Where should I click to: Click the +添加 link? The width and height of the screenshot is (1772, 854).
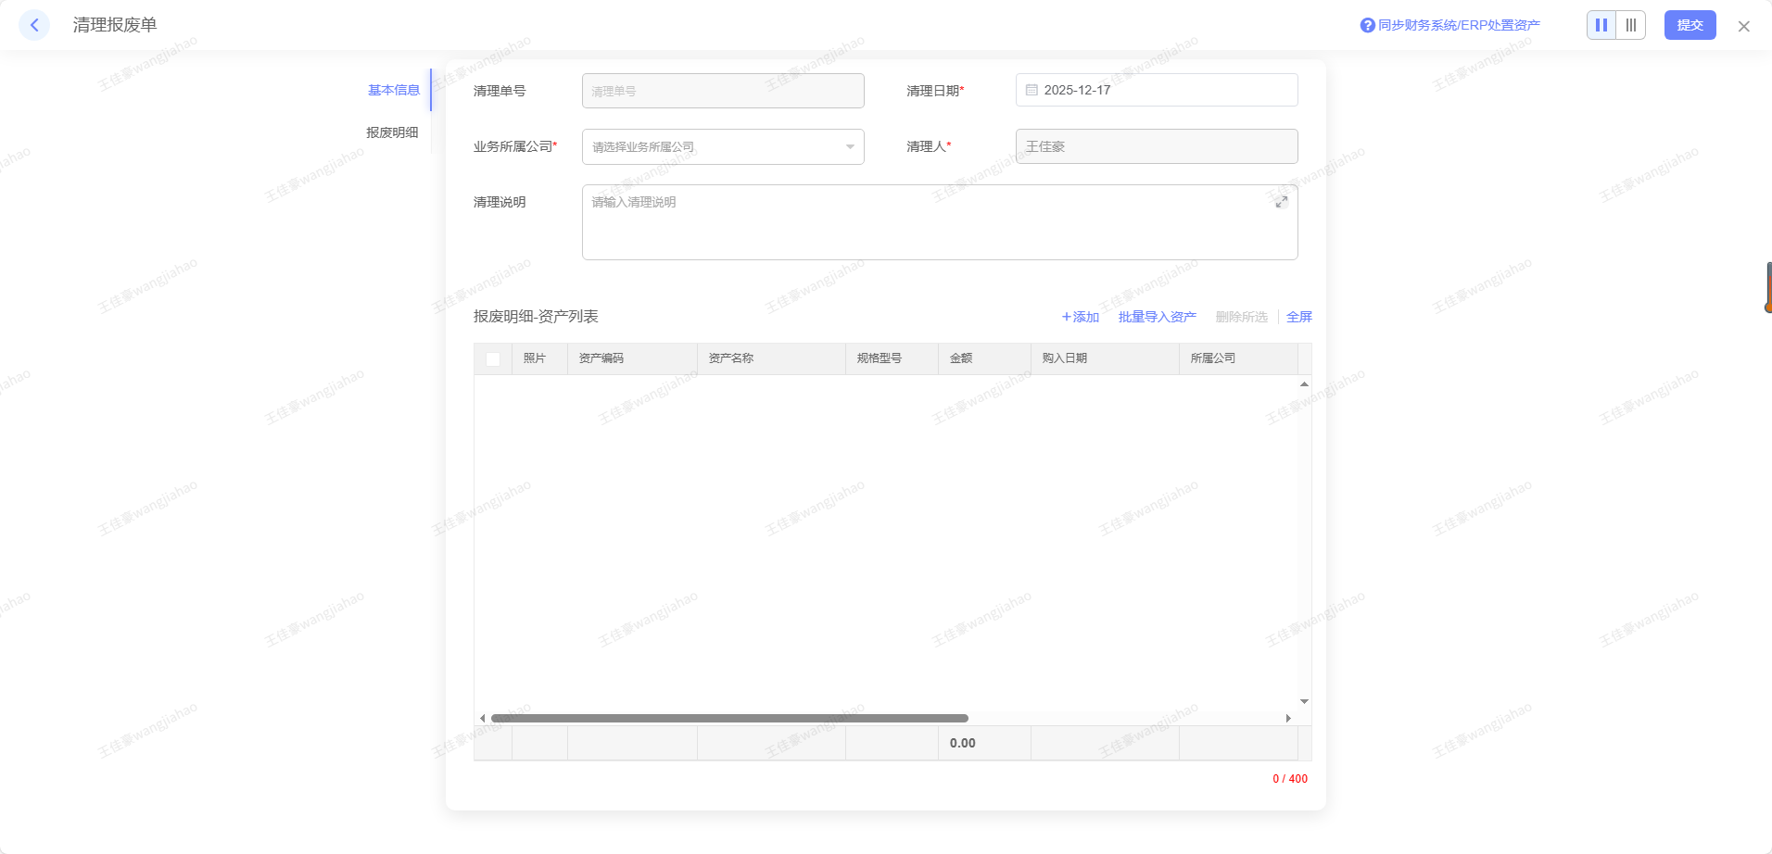(x=1081, y=317)
